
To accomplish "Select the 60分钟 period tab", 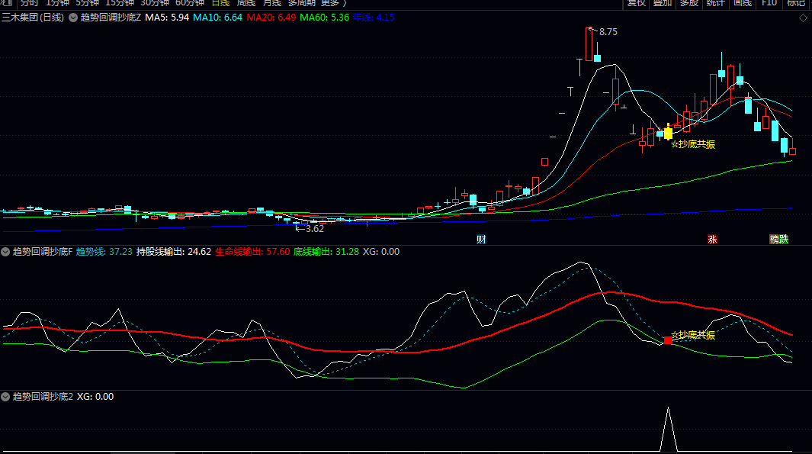I will (189, 3).
